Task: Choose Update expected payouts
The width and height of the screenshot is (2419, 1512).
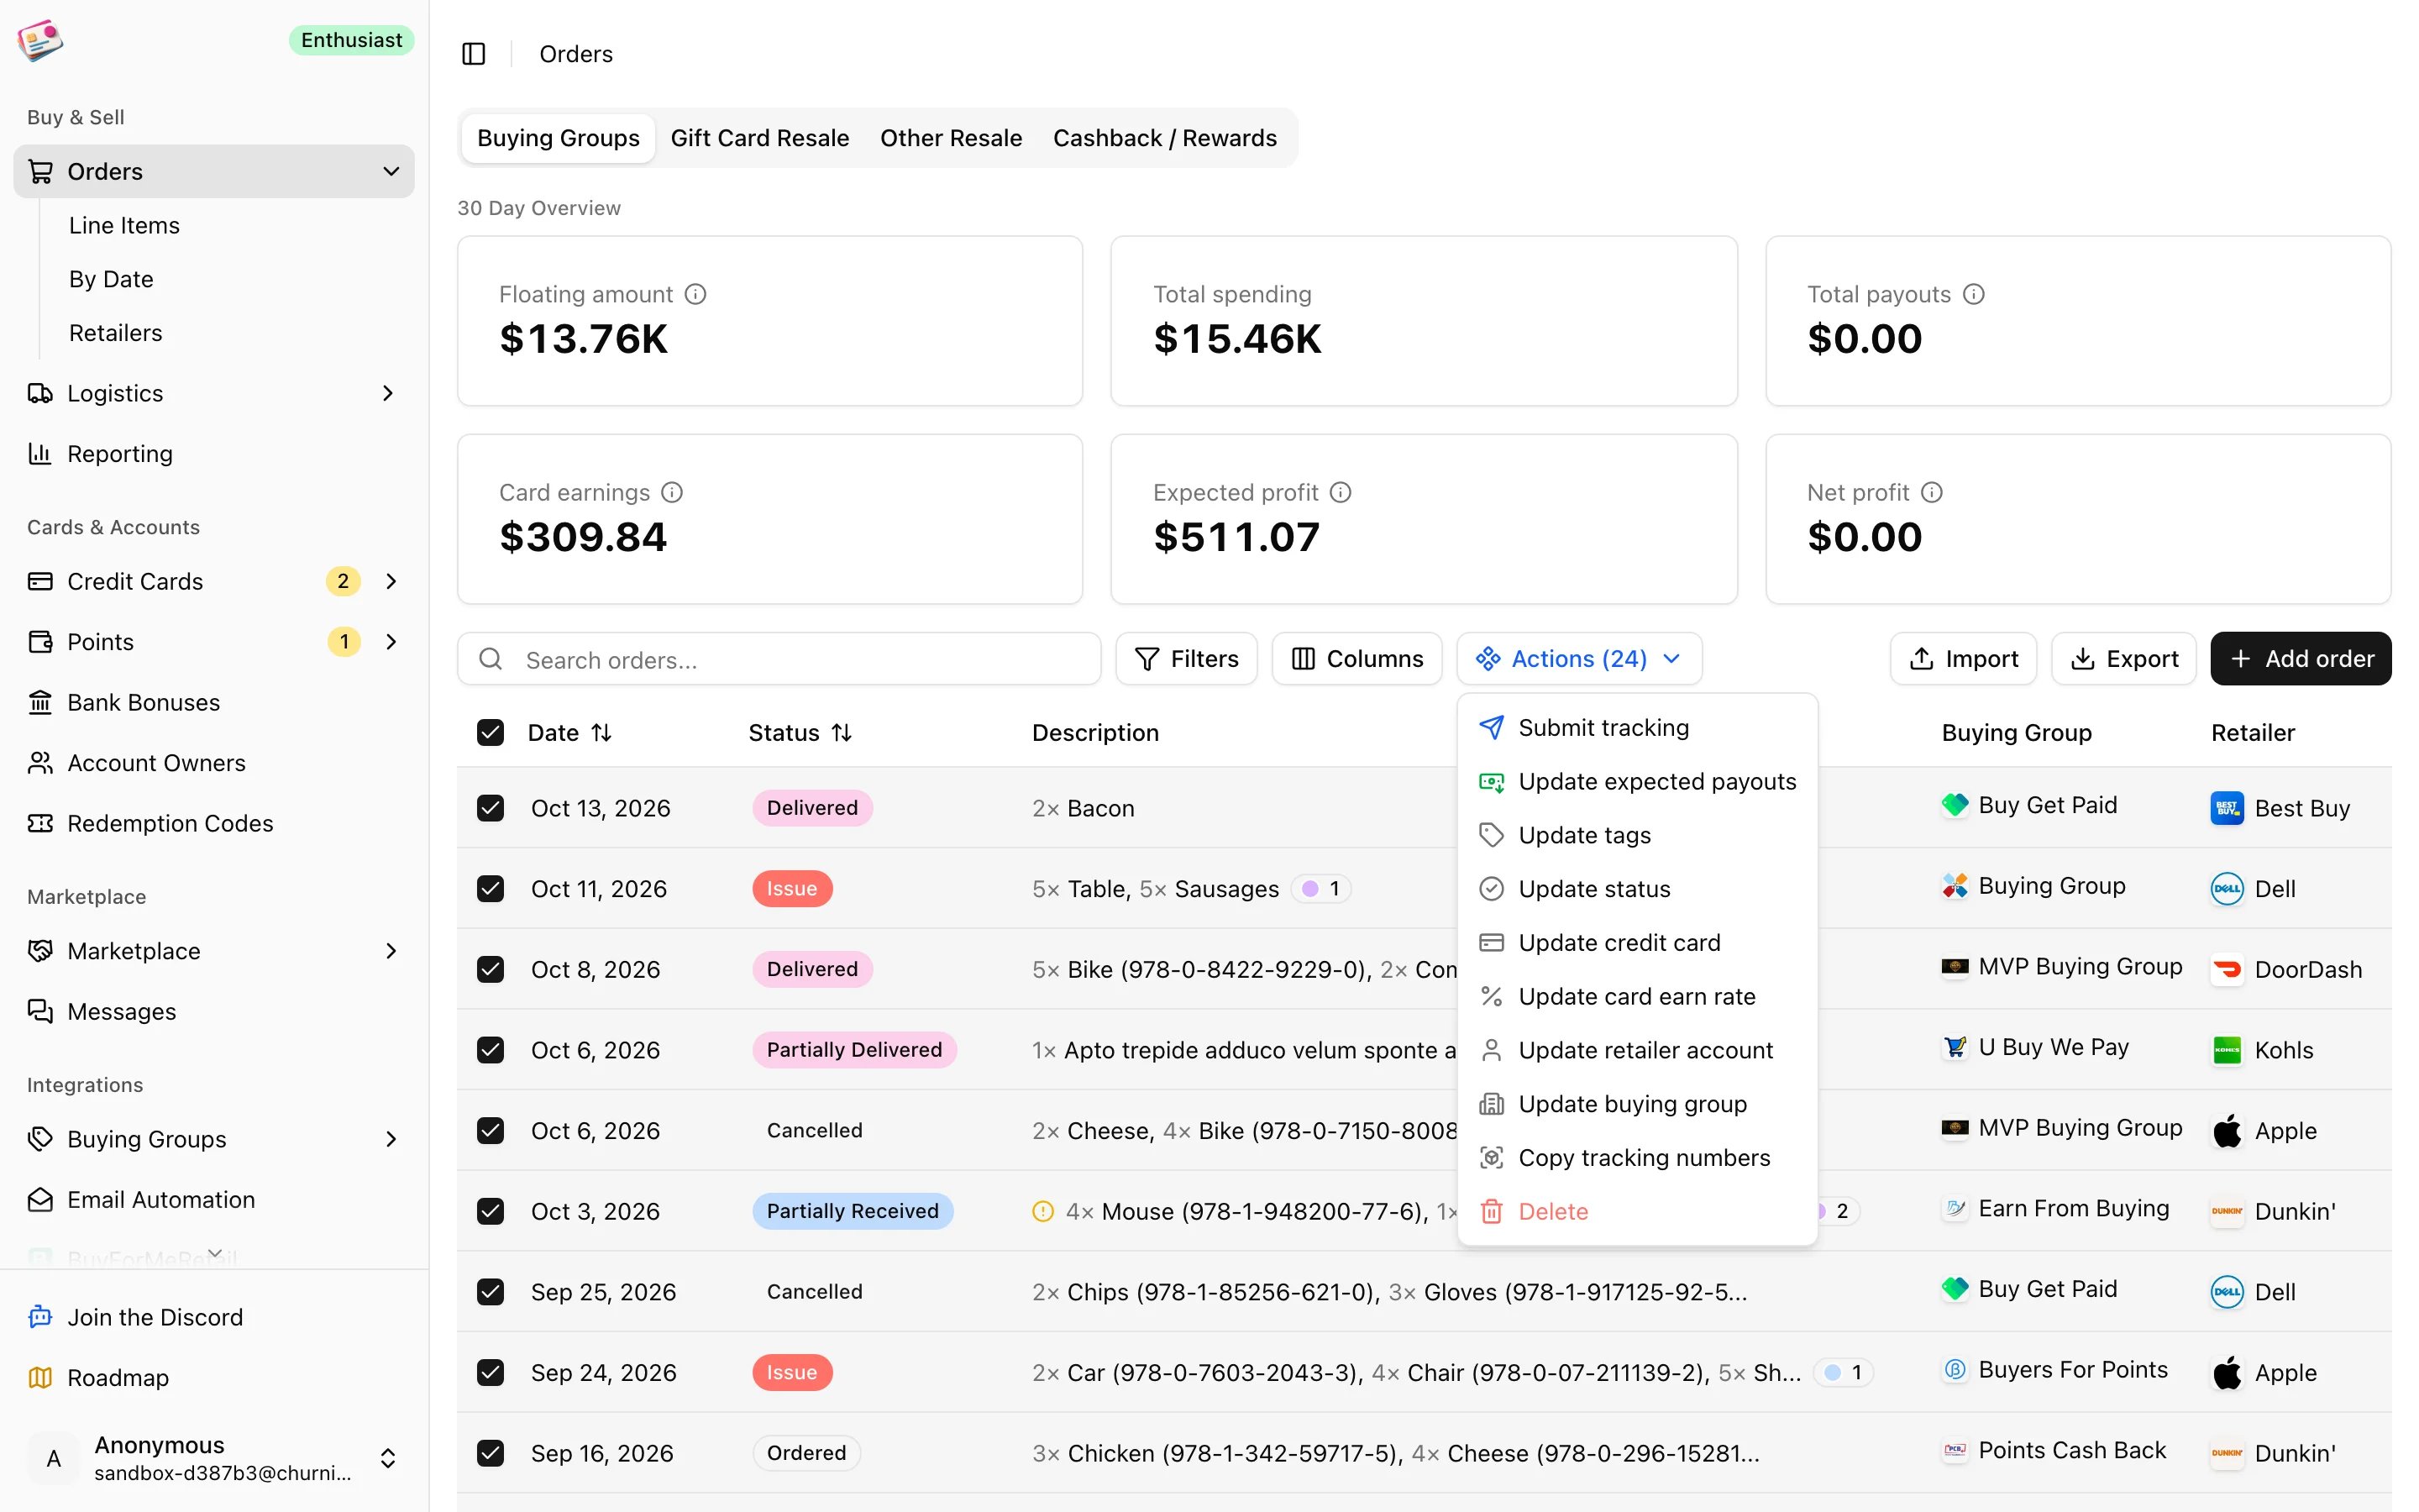Action: [x=1637, y=782]
